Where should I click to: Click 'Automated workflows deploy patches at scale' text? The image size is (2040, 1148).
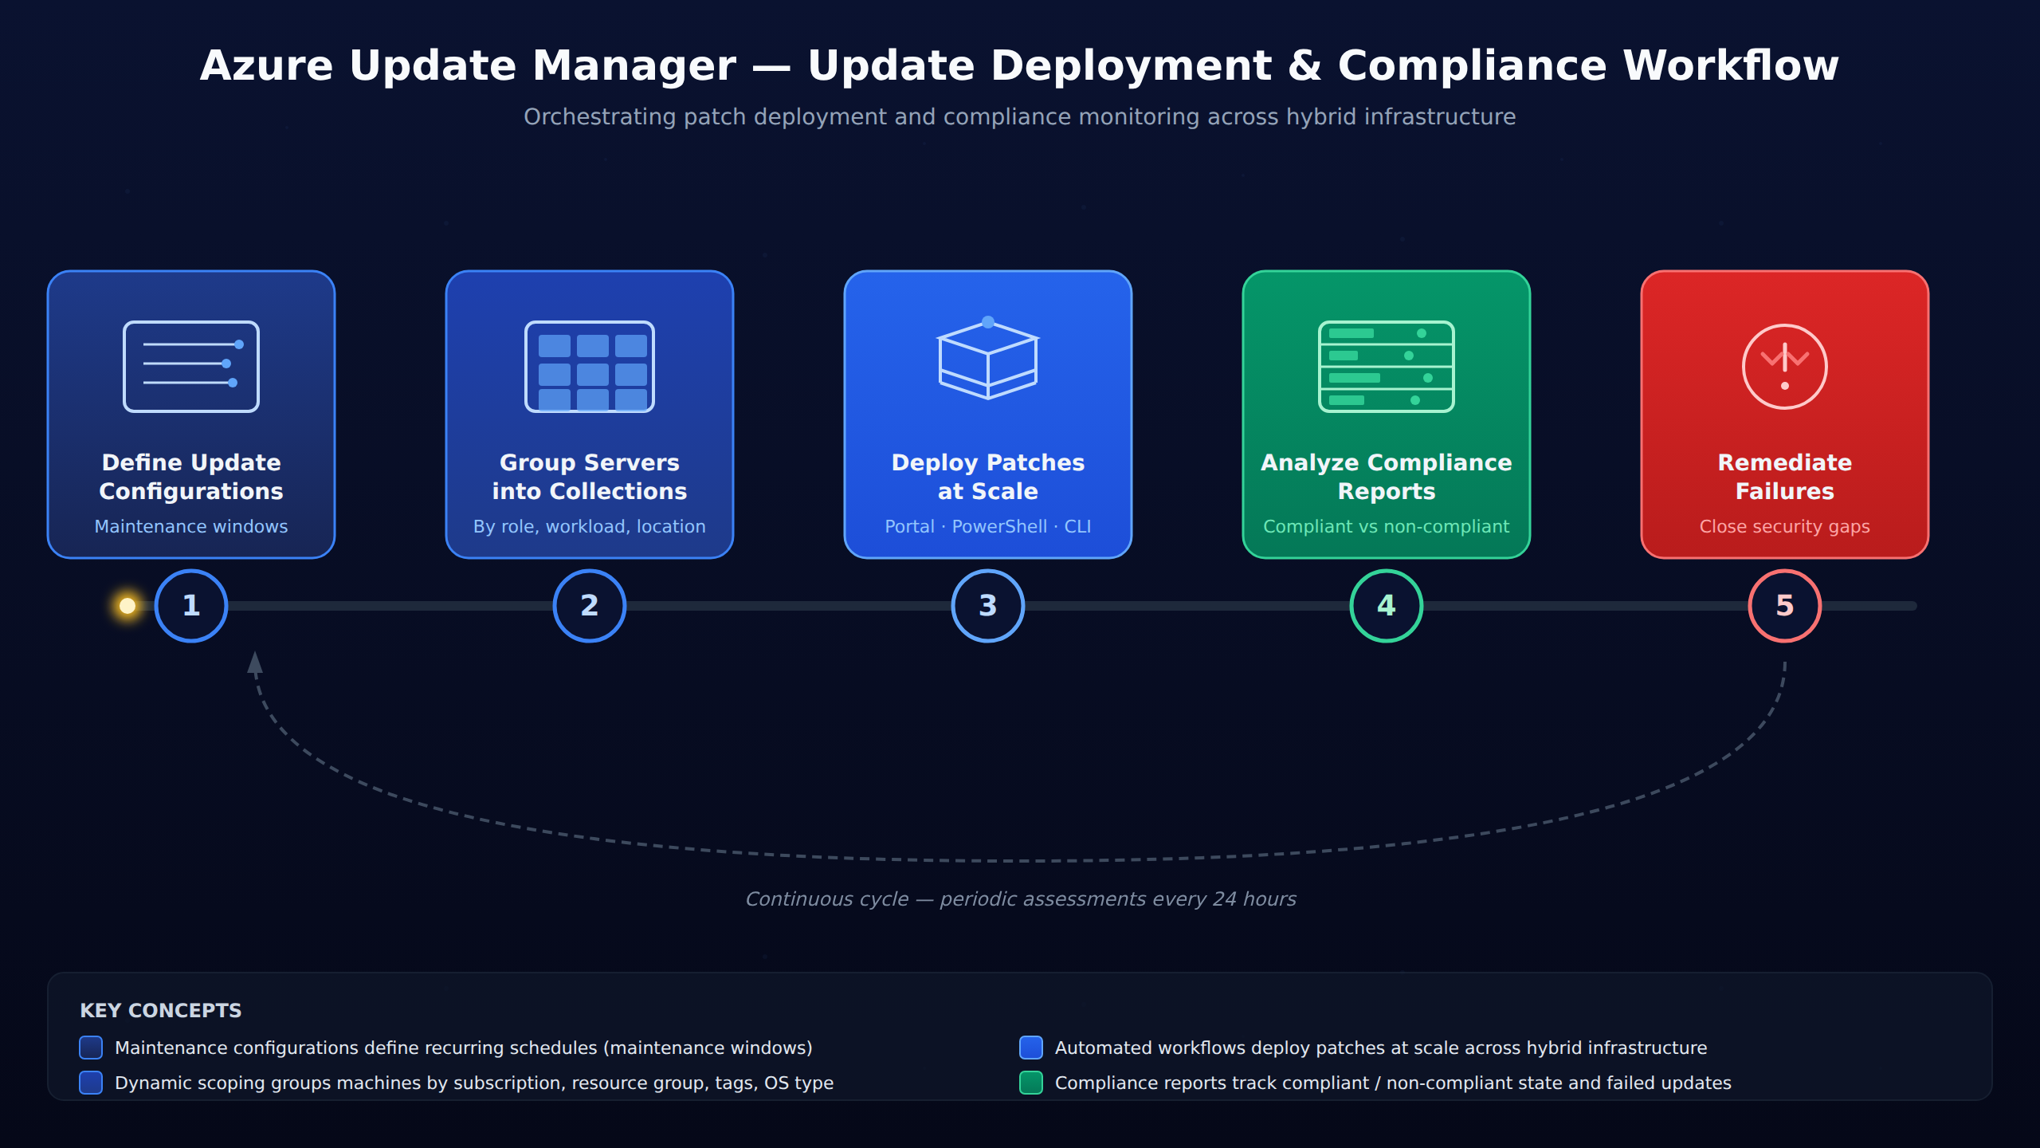(1381, 1048)
